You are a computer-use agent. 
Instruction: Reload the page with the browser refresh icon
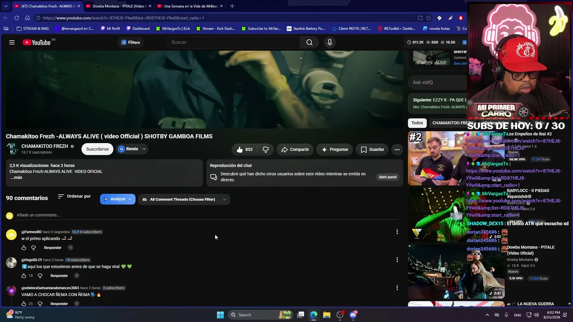(17, 18)
